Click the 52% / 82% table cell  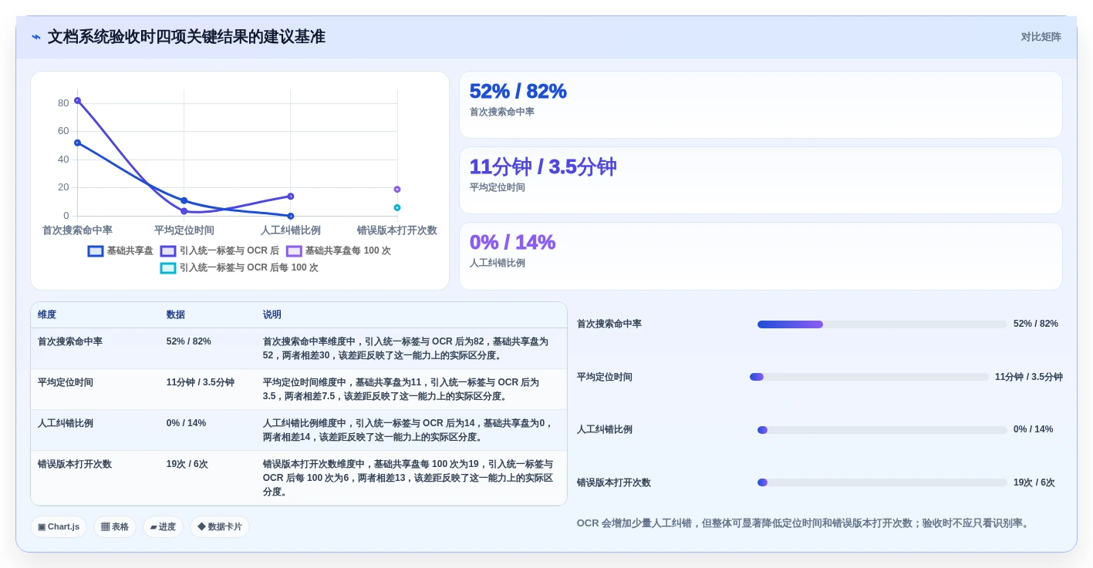pyautogui.click(x=189, y=341)
